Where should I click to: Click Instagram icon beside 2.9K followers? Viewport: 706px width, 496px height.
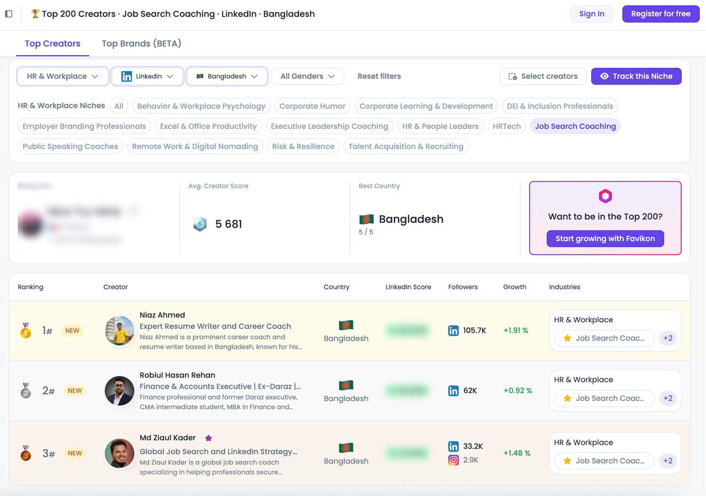(453, 460)
